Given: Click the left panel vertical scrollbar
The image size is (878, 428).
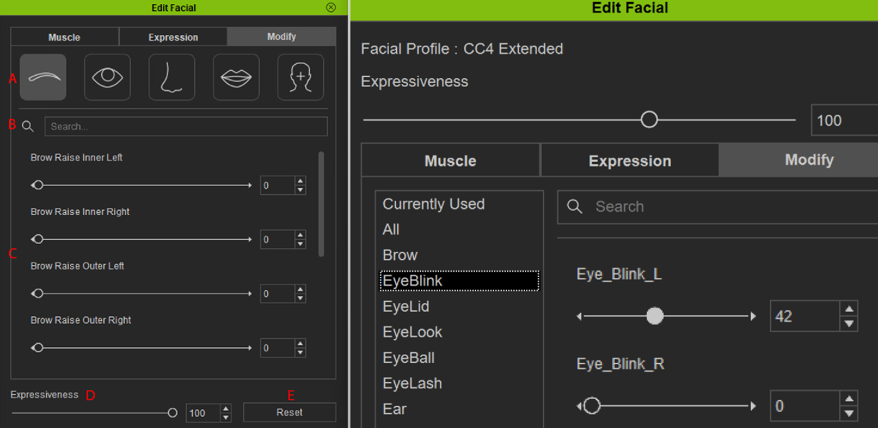Looking at the screenshot, I should pos(321,204).
